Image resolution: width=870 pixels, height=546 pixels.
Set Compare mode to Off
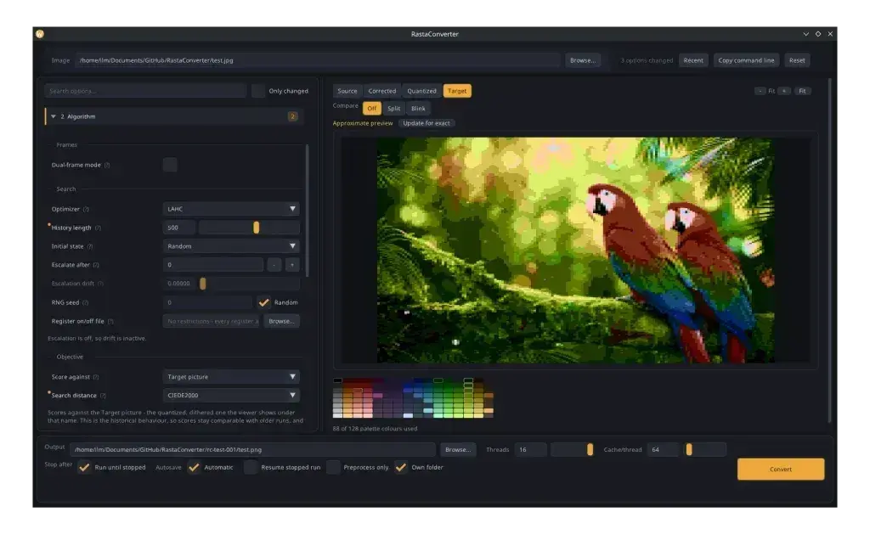(x=372, y=109)
